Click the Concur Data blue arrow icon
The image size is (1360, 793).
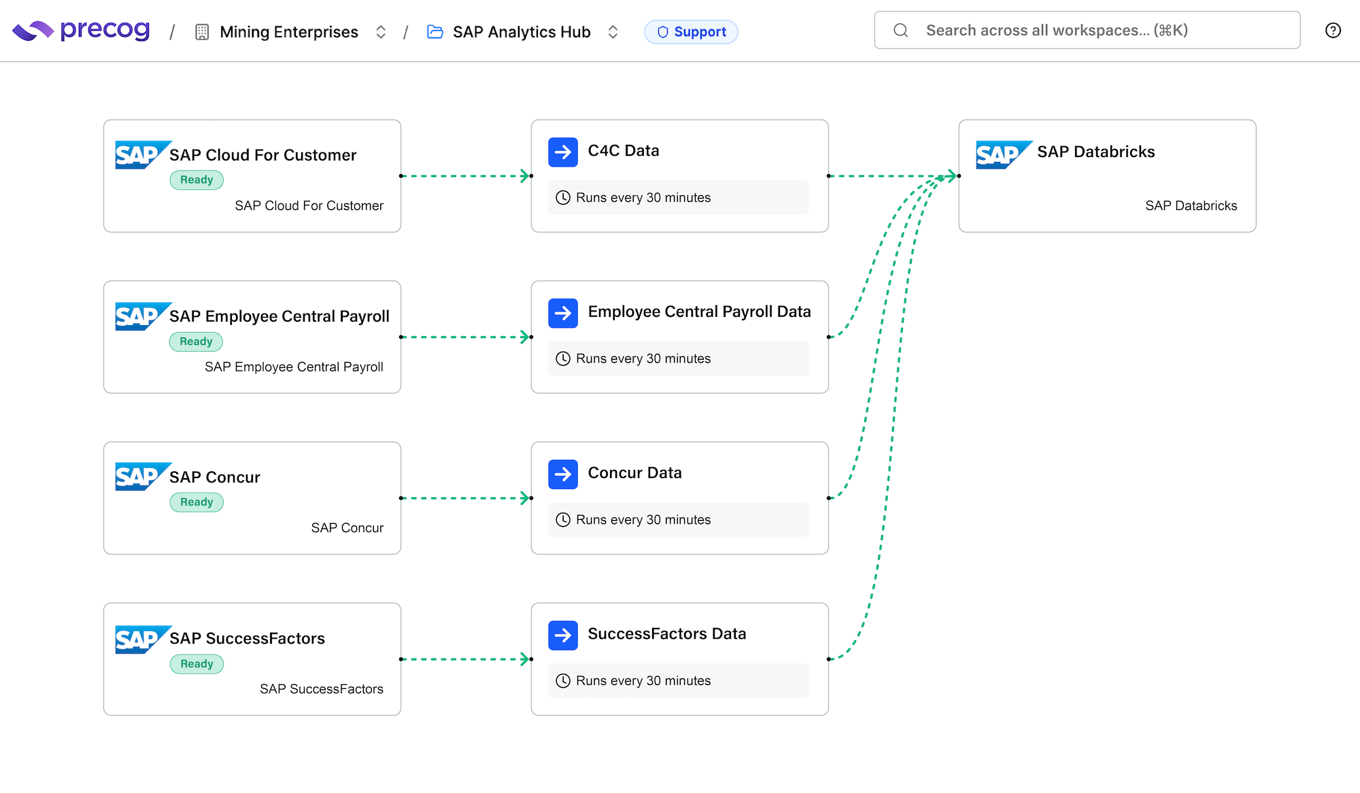click(x=563, y=474)
